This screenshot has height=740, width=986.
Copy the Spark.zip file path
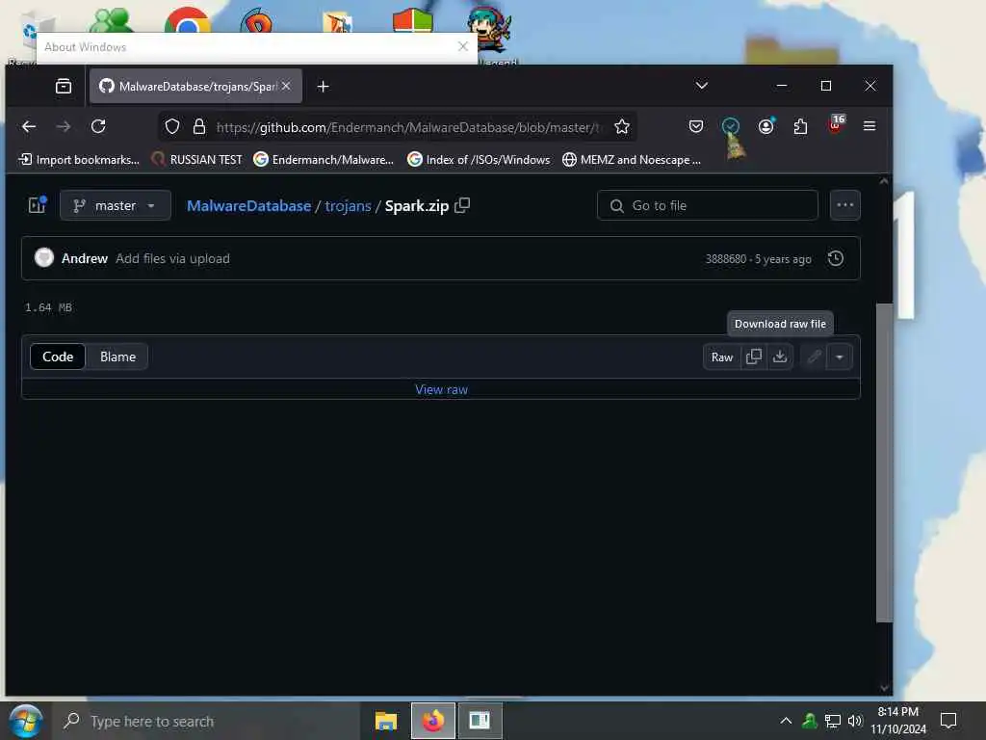462,205
